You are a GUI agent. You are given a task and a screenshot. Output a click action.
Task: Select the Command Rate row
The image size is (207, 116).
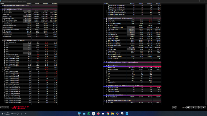[x=132, y=82]
